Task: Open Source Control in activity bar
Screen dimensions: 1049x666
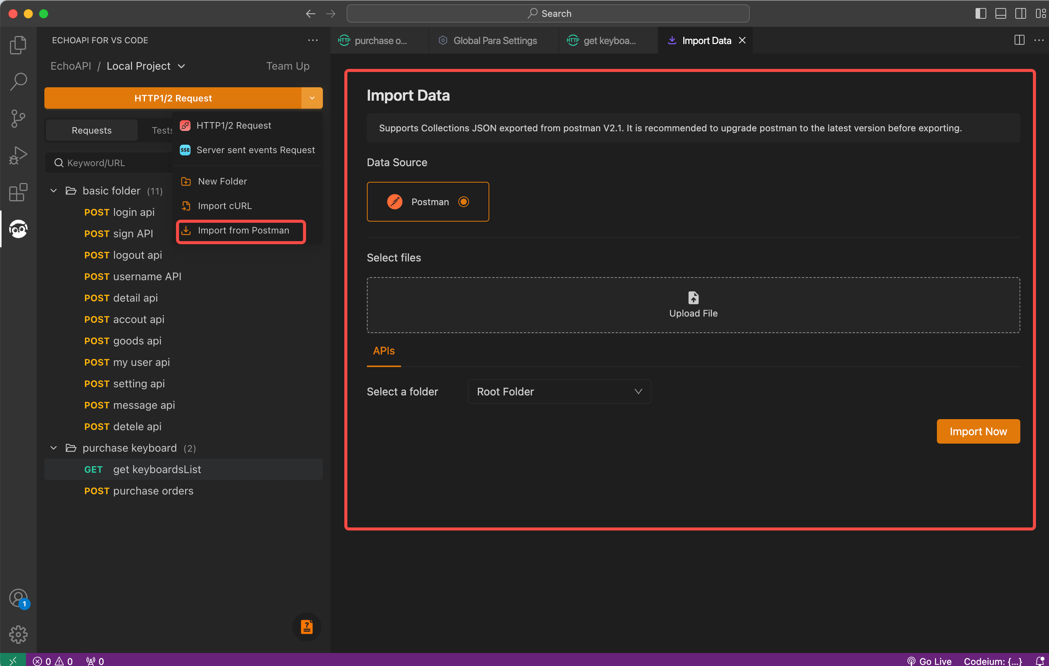Action: coord(18,118)
